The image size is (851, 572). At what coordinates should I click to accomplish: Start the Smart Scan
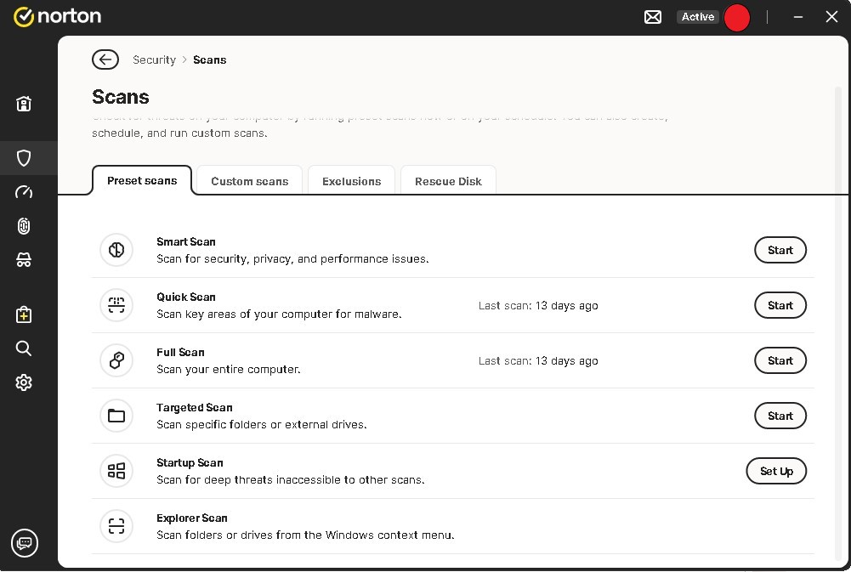tap(780, 250)
